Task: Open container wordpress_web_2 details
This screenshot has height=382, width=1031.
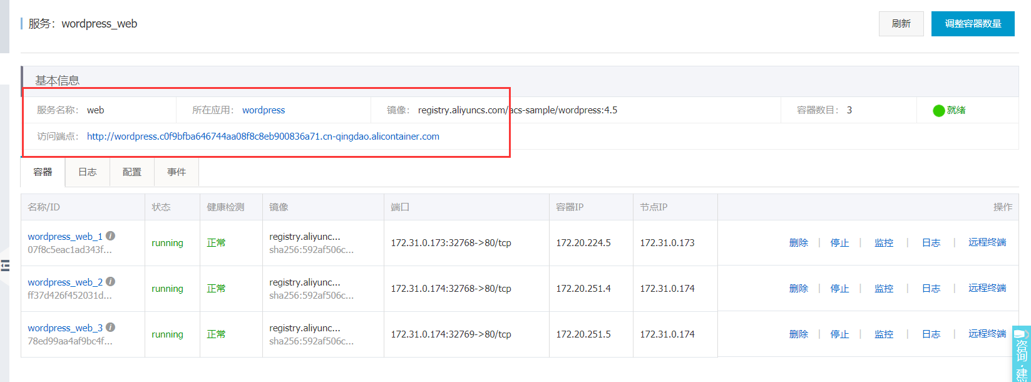Action: pyautogui.click(x=65, y=282)
